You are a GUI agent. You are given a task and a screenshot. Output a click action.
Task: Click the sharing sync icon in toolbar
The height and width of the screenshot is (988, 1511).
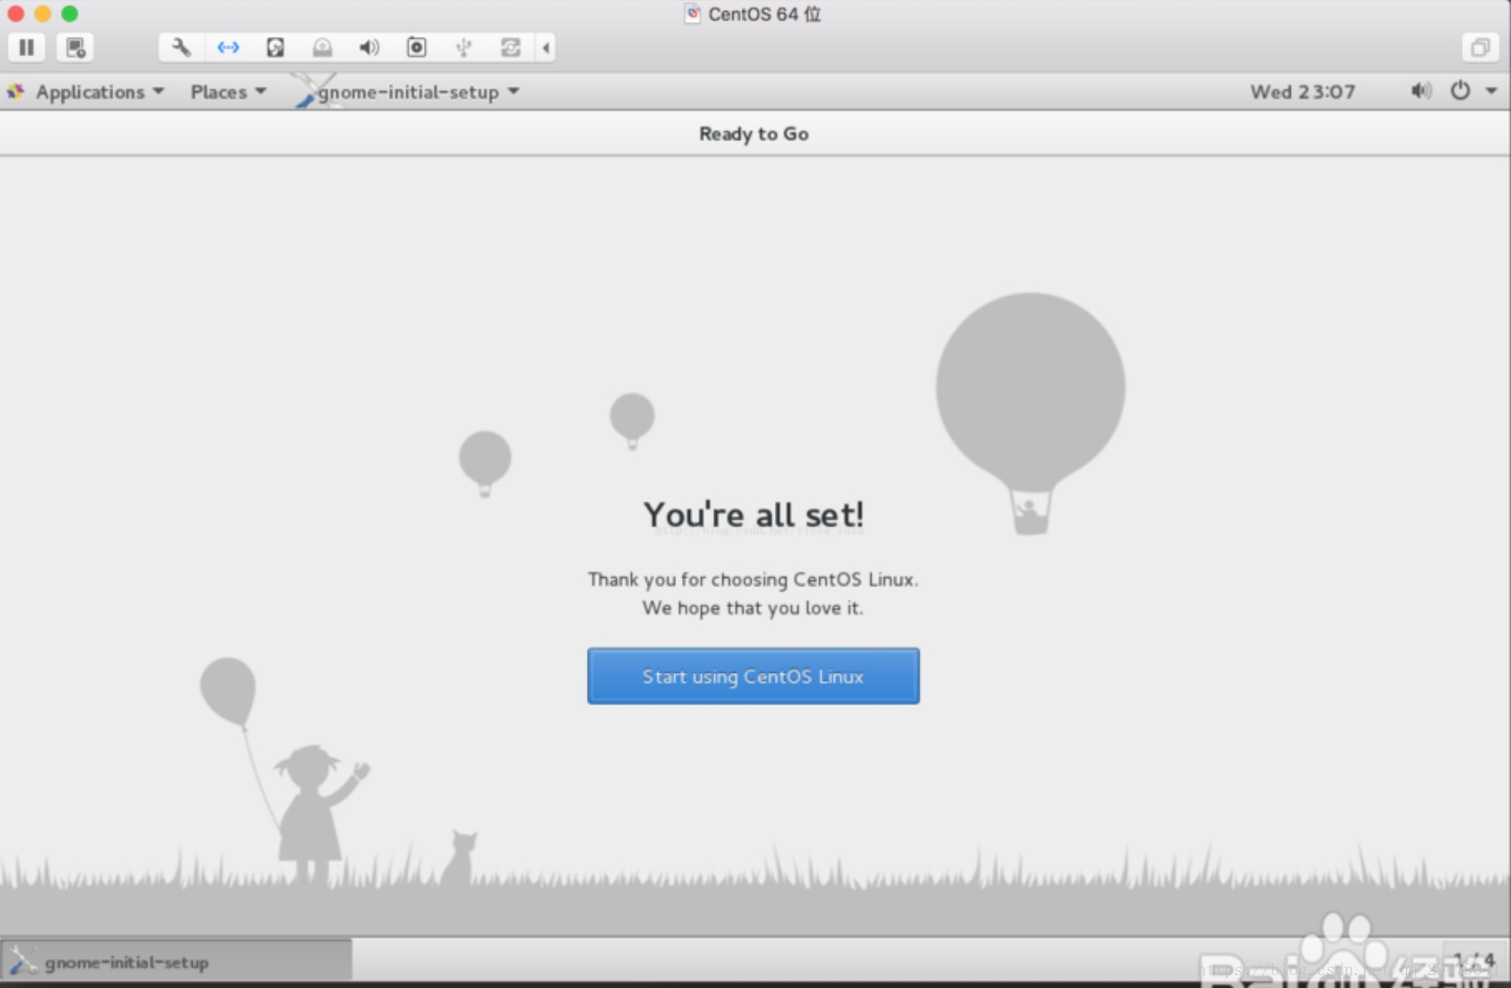[x=510, y=47]
